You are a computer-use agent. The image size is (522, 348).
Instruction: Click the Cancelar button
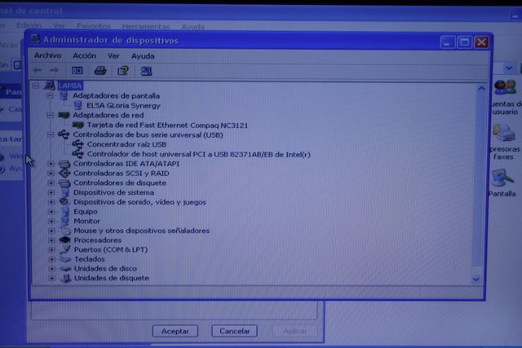235,331
